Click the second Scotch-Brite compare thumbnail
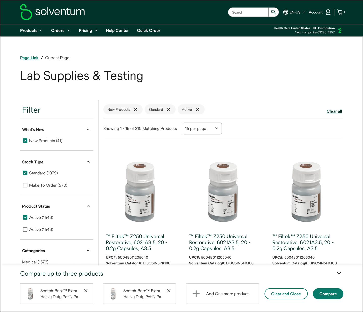Viewport: 363px width, 312px height. click(x=113, y=294)
